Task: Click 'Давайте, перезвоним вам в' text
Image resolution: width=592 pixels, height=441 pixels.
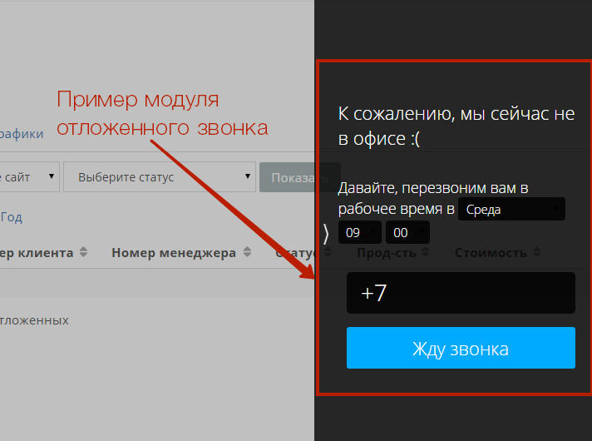Action: pos(433,188)
